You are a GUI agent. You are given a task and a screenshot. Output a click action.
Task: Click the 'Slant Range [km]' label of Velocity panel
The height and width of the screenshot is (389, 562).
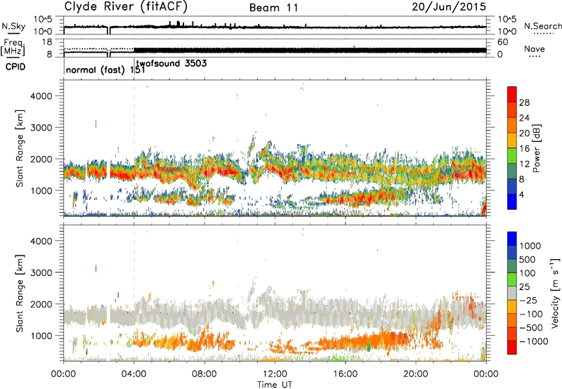click(20, 293)
